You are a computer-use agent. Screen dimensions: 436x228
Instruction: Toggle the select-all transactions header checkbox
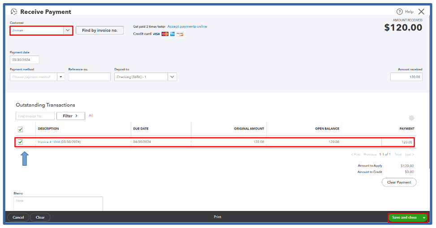click(20, 129)
